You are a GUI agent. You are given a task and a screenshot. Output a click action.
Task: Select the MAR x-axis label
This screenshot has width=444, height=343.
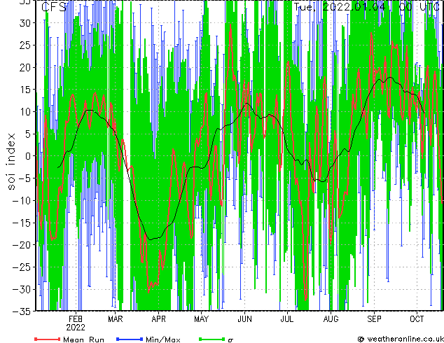point(116,319)
